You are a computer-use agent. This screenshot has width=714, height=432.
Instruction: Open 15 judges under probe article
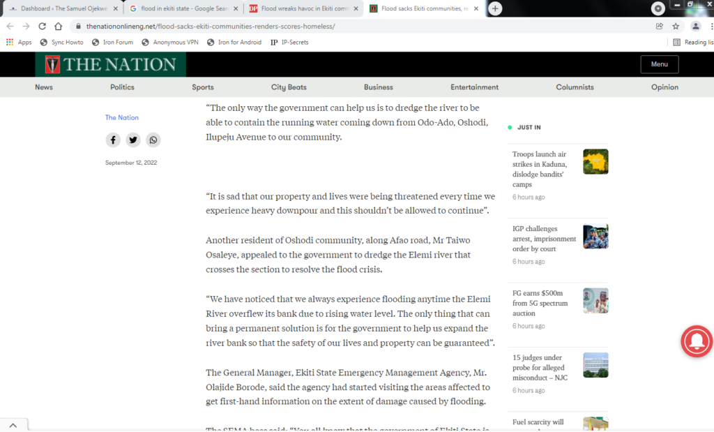pyautogui.click(x=540, y=368)
